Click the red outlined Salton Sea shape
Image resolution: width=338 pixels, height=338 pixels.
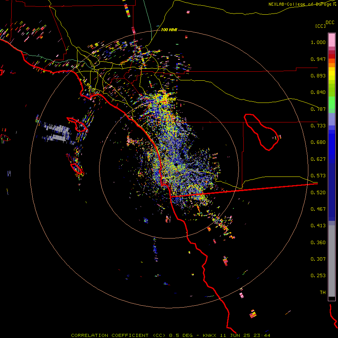pos(261,132)
